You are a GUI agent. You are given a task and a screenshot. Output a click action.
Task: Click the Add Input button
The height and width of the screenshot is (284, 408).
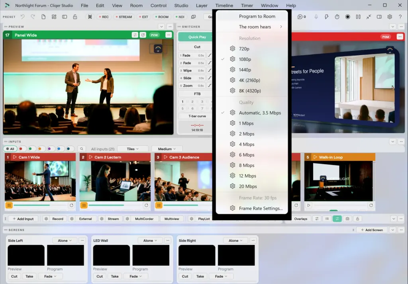click(x=23, y=219)
